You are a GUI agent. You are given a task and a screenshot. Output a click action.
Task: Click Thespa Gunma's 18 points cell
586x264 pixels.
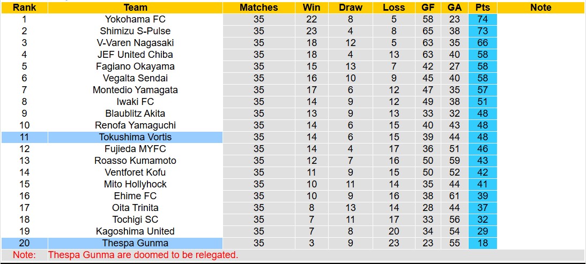click(483, 243)
